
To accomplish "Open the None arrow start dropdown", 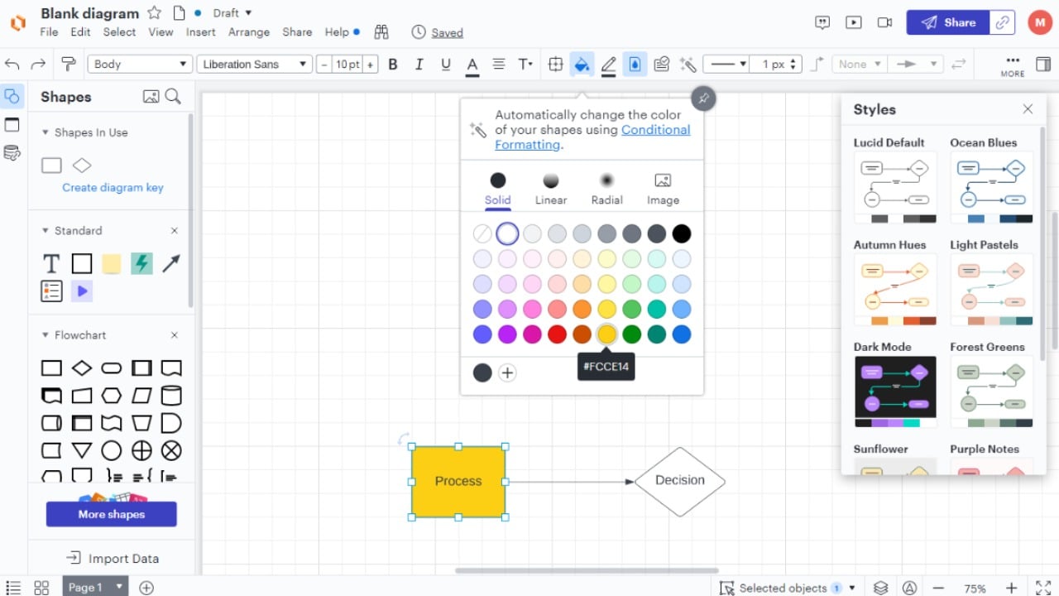I will 859,65.
